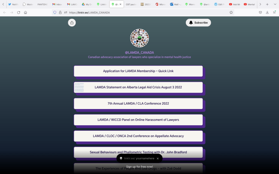The image size is (279, 174).
Task: Switch to the Gmail Inbox tab
Action: point(57,4)
